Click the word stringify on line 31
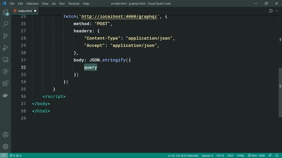Image resolution: width=282 pixels, height=158 pixels. click(114, 60)
